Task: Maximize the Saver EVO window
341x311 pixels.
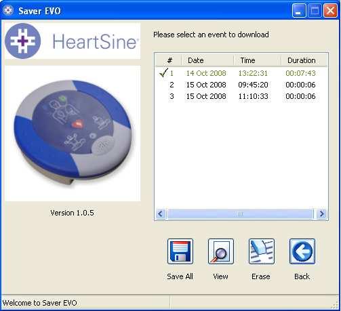Action: [315, 10]
